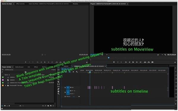
Task: Export a frame from Program monitor
Action: (152, 62)
